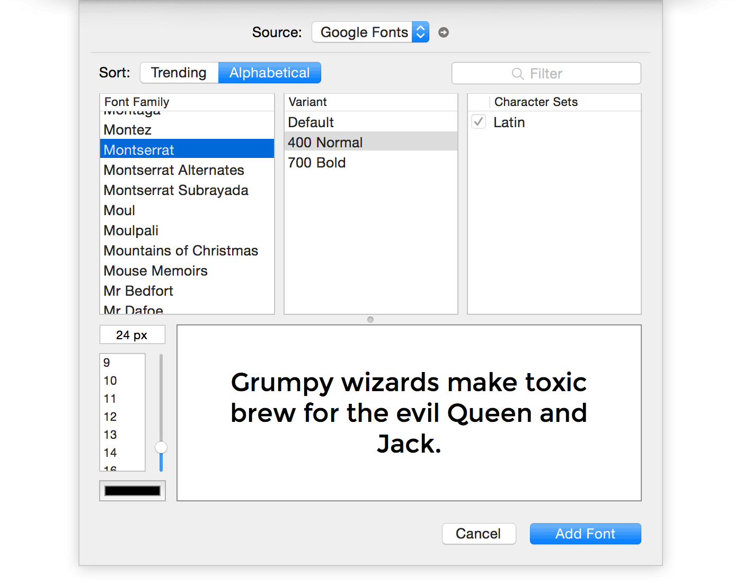
Task: Click the Variant column header
Action: point(371,102)
